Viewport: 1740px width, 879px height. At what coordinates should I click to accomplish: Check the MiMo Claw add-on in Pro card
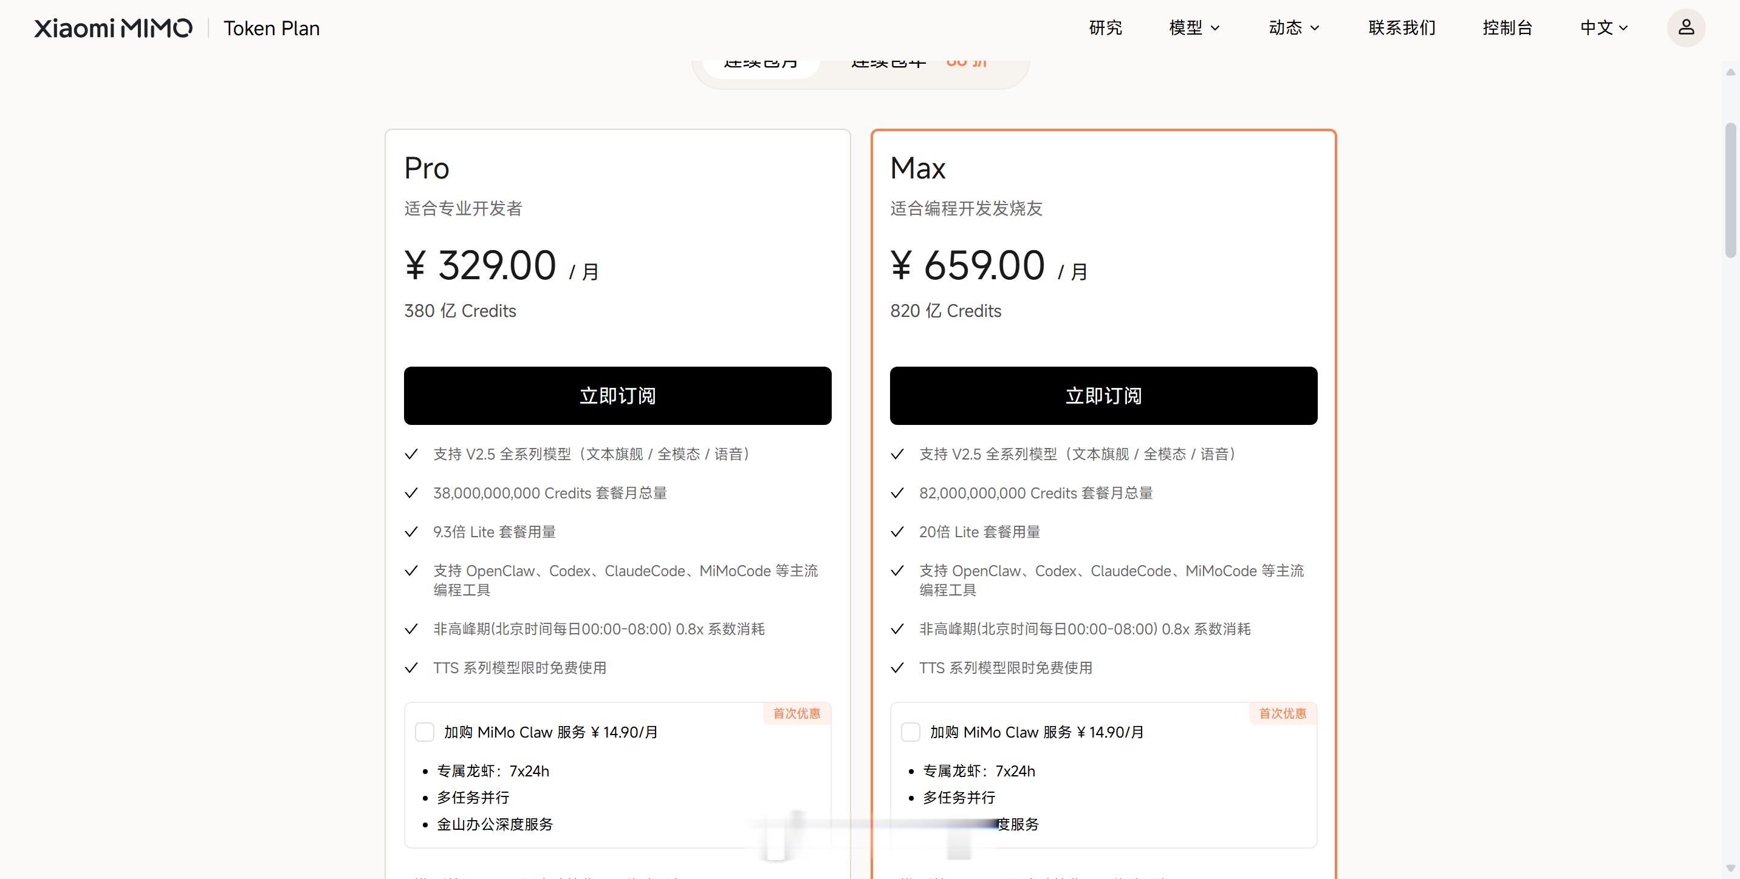coord(424,732)
